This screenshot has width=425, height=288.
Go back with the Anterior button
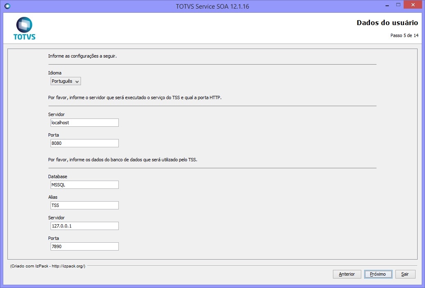pyautogui.click(x=347, y=274)
